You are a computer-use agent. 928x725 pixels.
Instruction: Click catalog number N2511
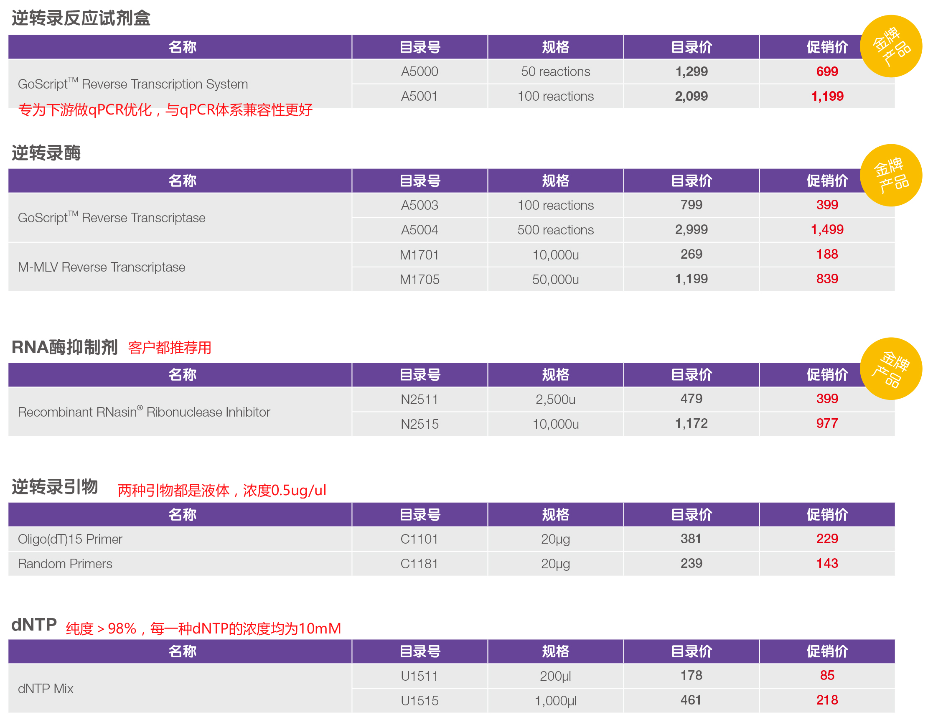pos(420,399)
